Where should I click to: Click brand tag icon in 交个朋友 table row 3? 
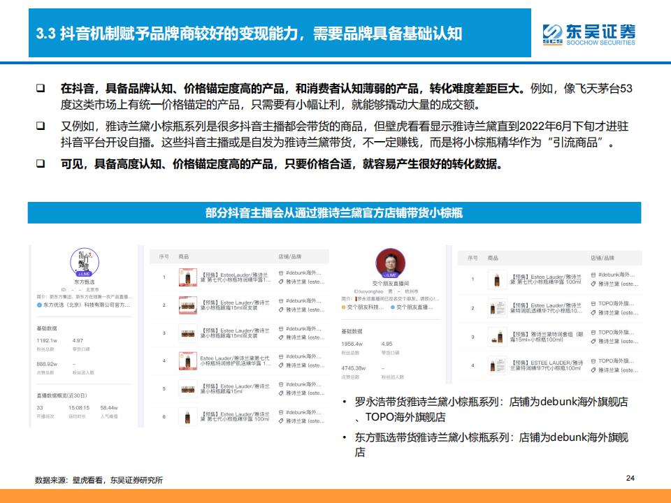click(x=593, y=342)
